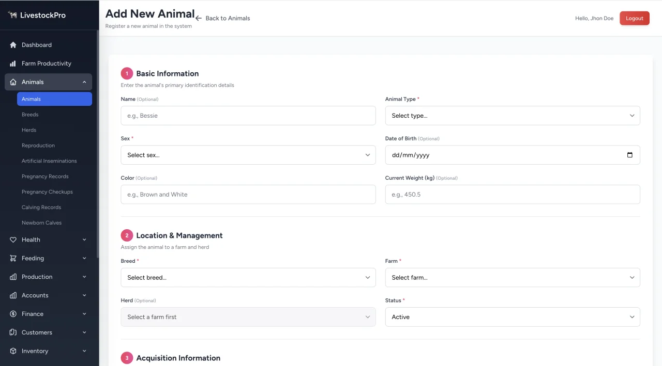Expand the Finance menu chevron

(x=84, y=314)
